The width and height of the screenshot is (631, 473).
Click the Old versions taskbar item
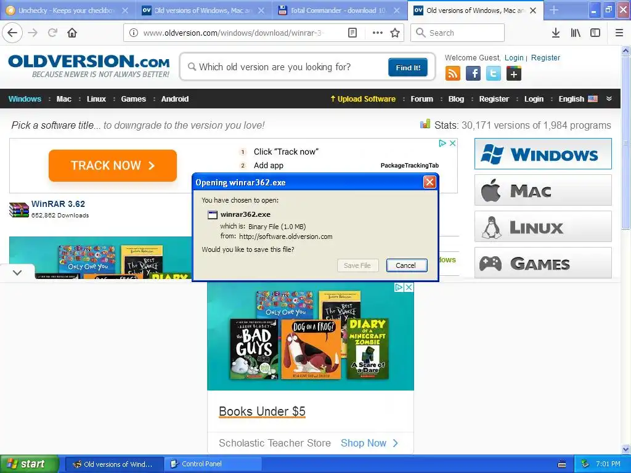(x=114, y=464)
